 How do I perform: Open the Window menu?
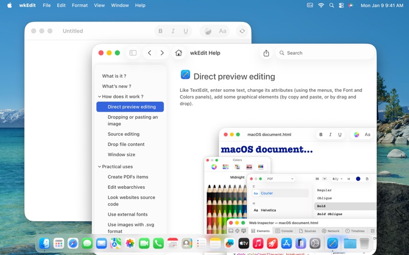[120, 5]
